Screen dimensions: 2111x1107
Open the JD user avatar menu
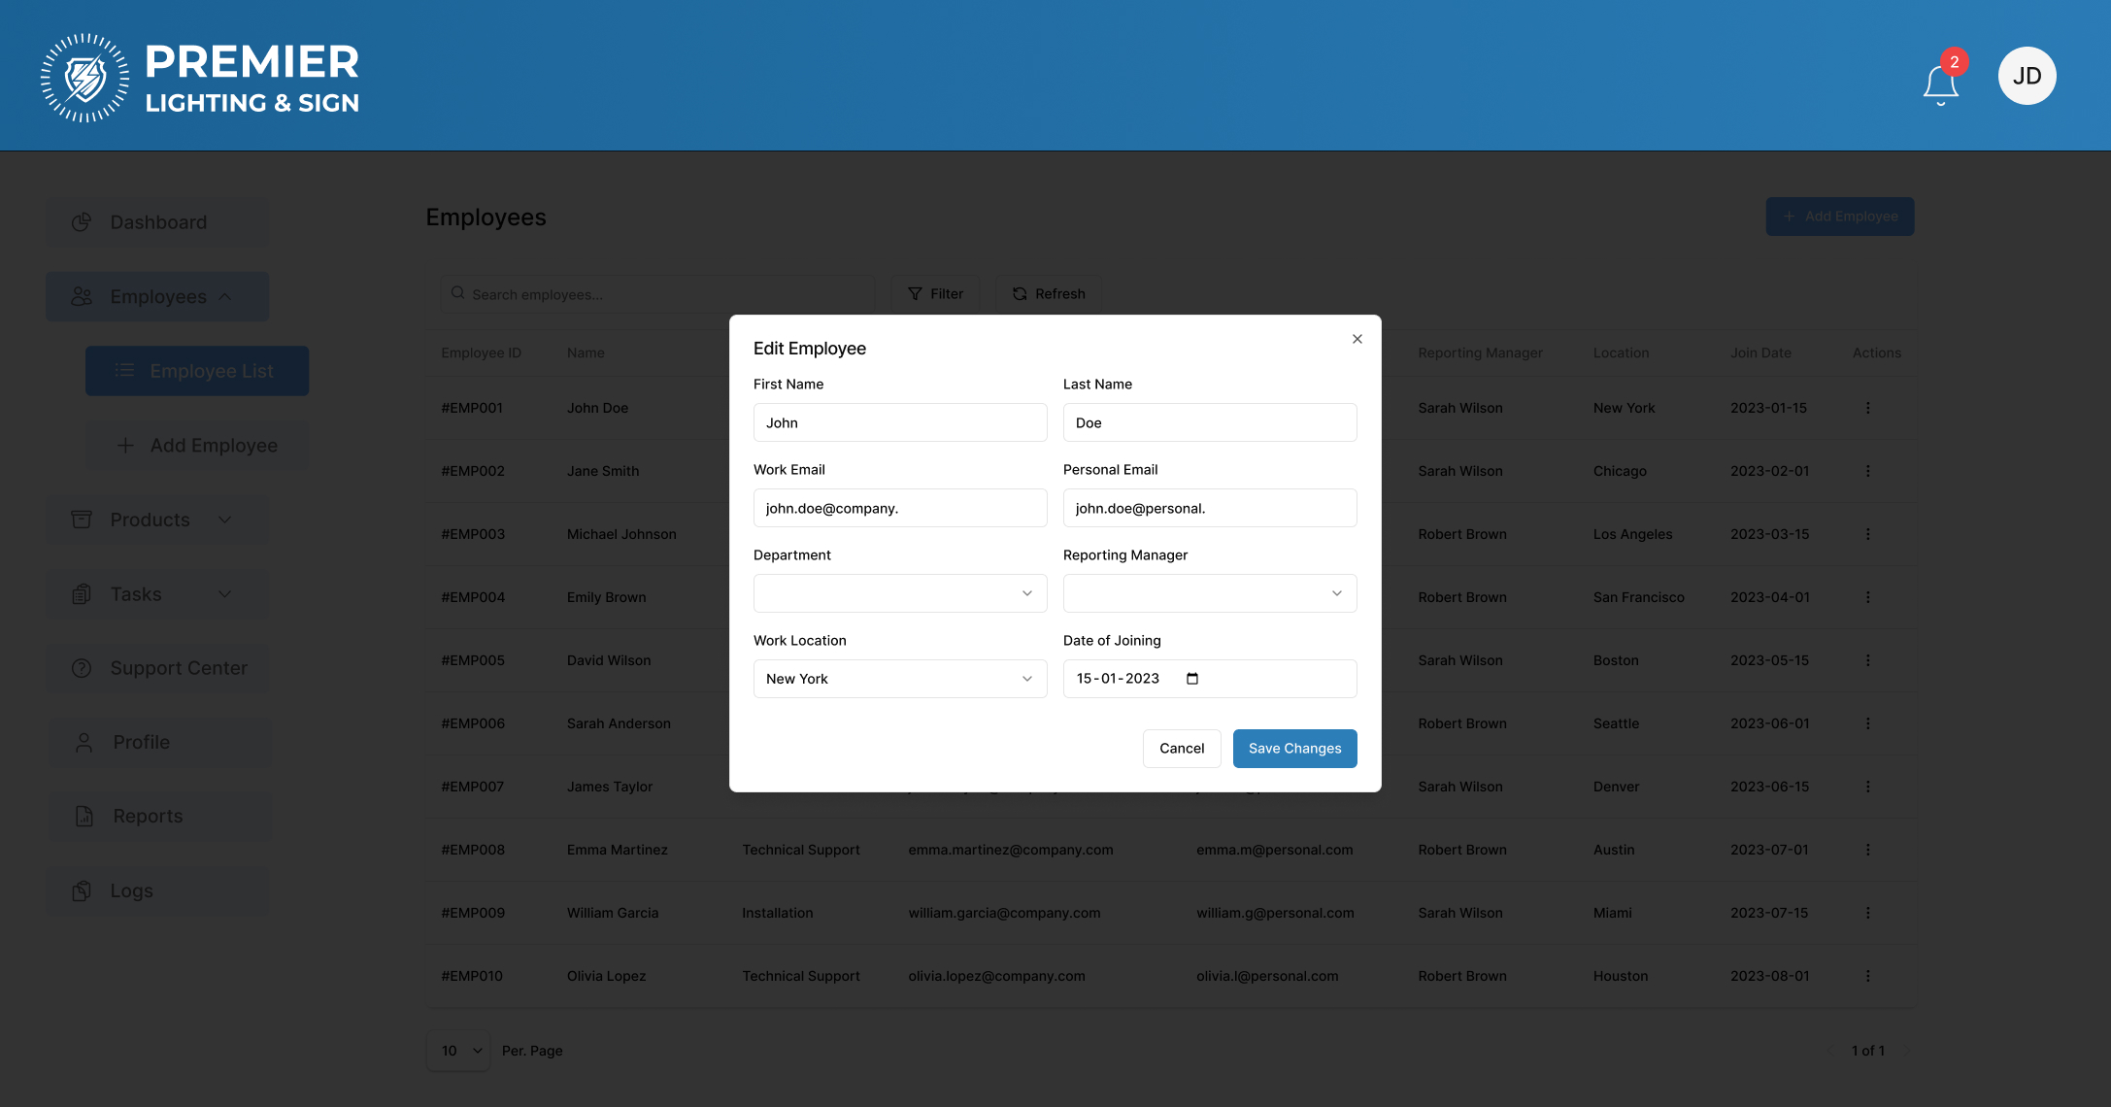pos(2027,76)
